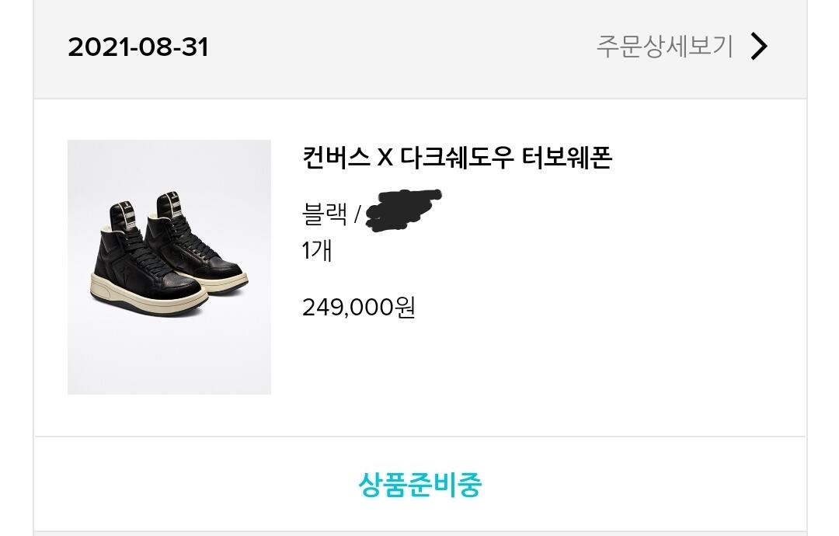The height and width of the screenshot is (536, 839).
Task: Click the slash after 블랙
Action: [x=357, y=214]
